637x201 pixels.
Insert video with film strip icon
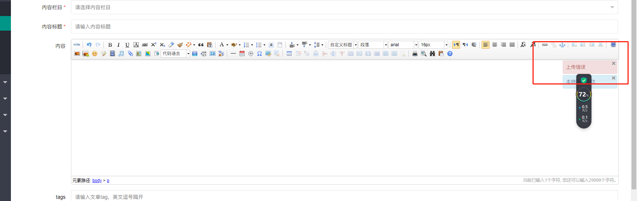coord(112,54)
